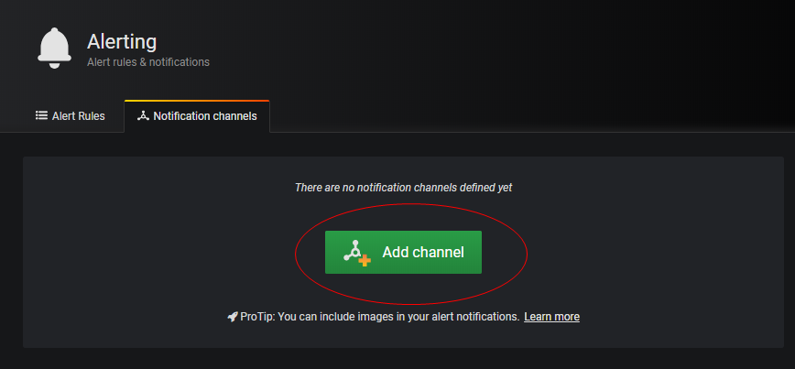Click the ProTip text about alert images
Viewport: 795px width, 369px height.
[x=380, y=317]
